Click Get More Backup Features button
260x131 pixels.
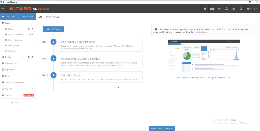point(162,128)
